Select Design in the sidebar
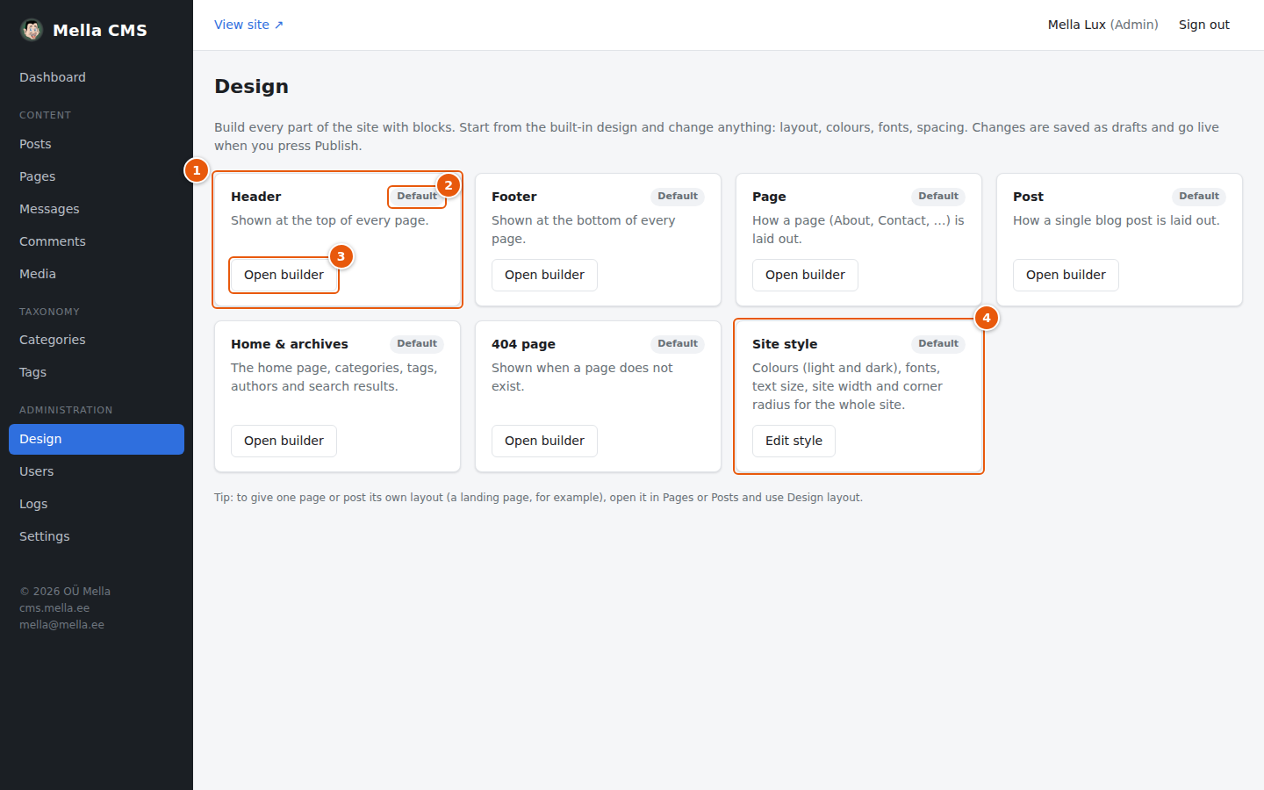Screen dimensions: 1264x790 [x=97, y=439]
